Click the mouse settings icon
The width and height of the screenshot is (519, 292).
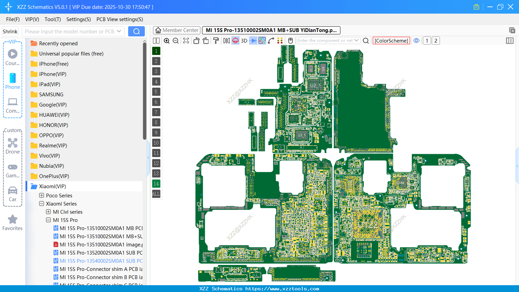[x=290, y=40]
